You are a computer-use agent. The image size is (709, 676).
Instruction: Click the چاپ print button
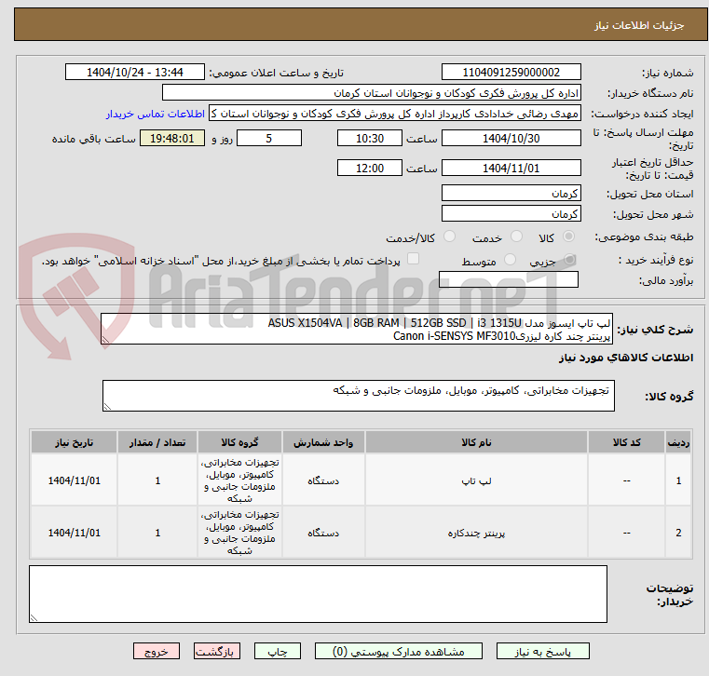point(278,652)
